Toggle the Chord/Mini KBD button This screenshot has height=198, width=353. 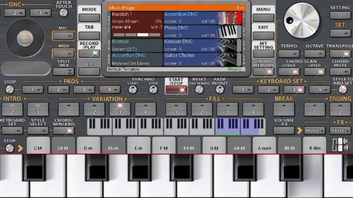[x=63, y=130]
